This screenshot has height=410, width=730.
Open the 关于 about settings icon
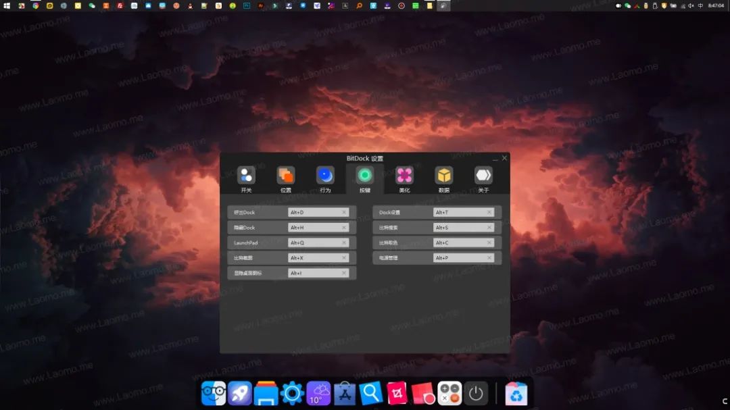[x=483, y=174]
